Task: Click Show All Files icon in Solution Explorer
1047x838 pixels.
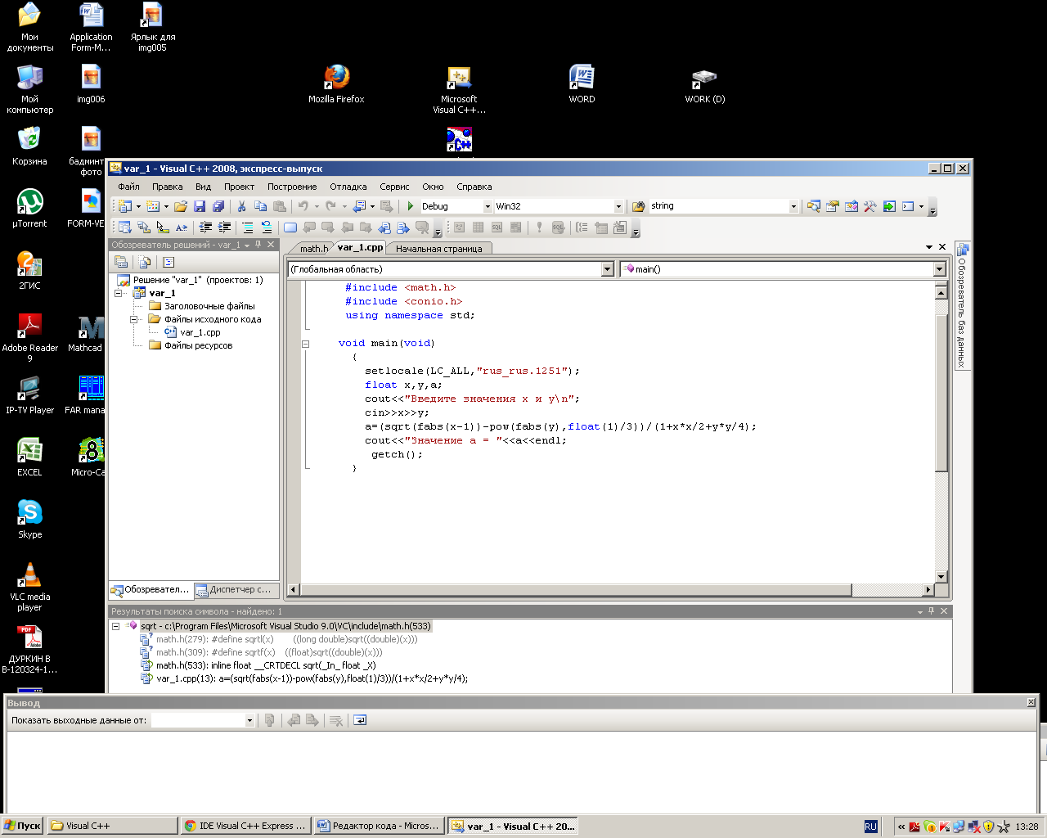Action: point(145,262)
